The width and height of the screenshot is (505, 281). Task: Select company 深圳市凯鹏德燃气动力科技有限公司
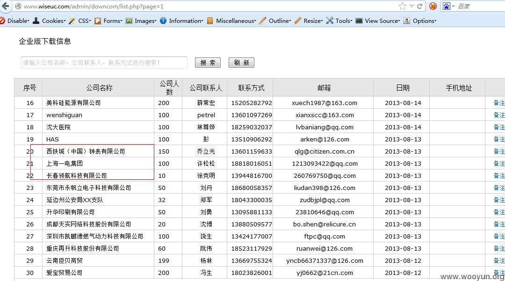click(x=94, y=236)
